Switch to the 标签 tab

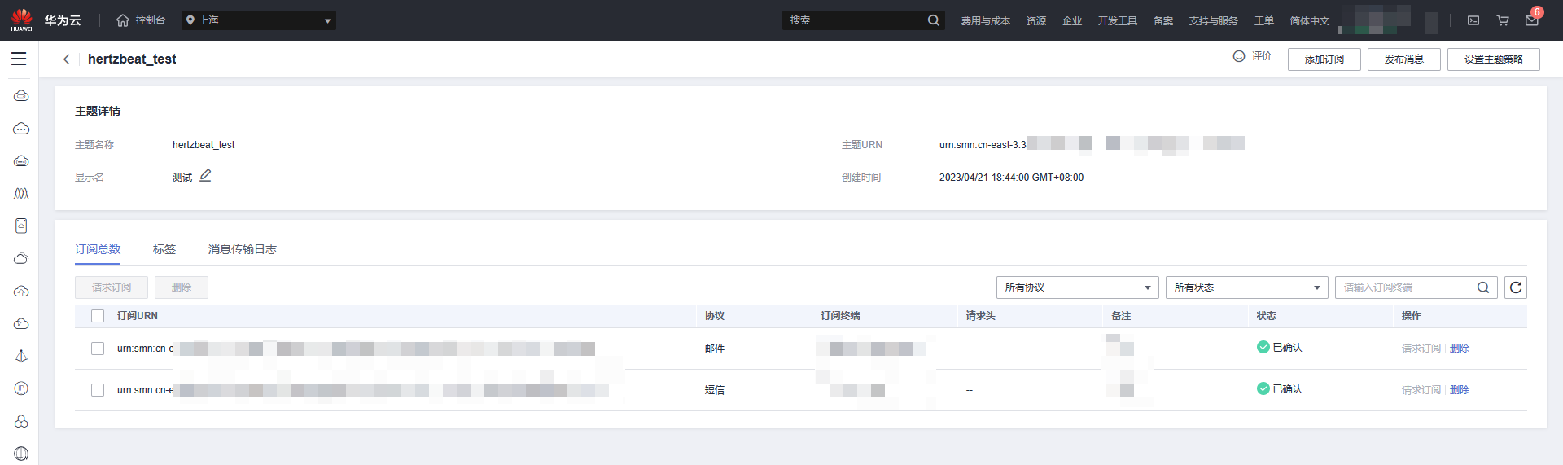coord(164,249)
